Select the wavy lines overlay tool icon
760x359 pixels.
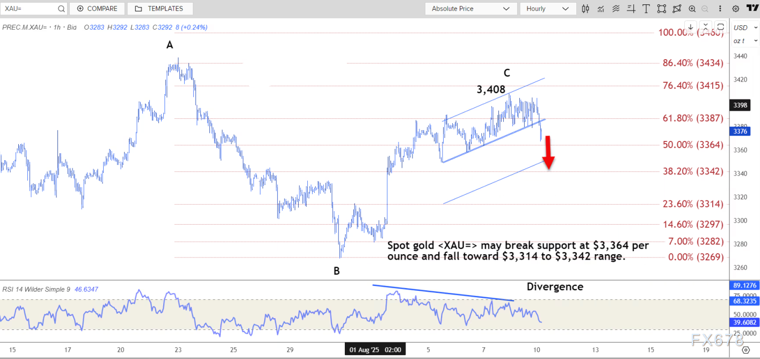coord(616,9)
